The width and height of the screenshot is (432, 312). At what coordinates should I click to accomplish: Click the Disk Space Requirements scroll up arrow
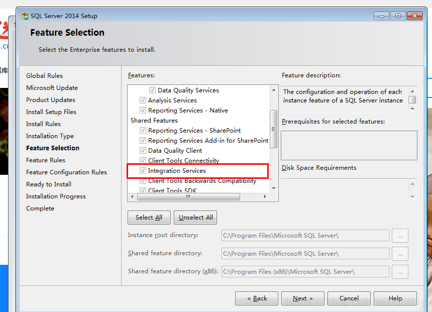click(x=412, y=184)
